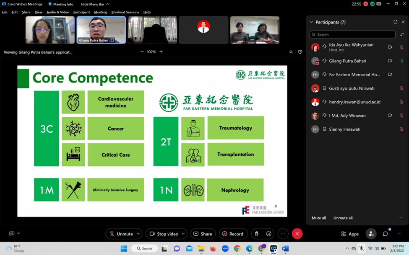Unmute hendry.irawan@unud.ac.id
The width and height of the screenshot is (409, 255).
pos(401,102)
